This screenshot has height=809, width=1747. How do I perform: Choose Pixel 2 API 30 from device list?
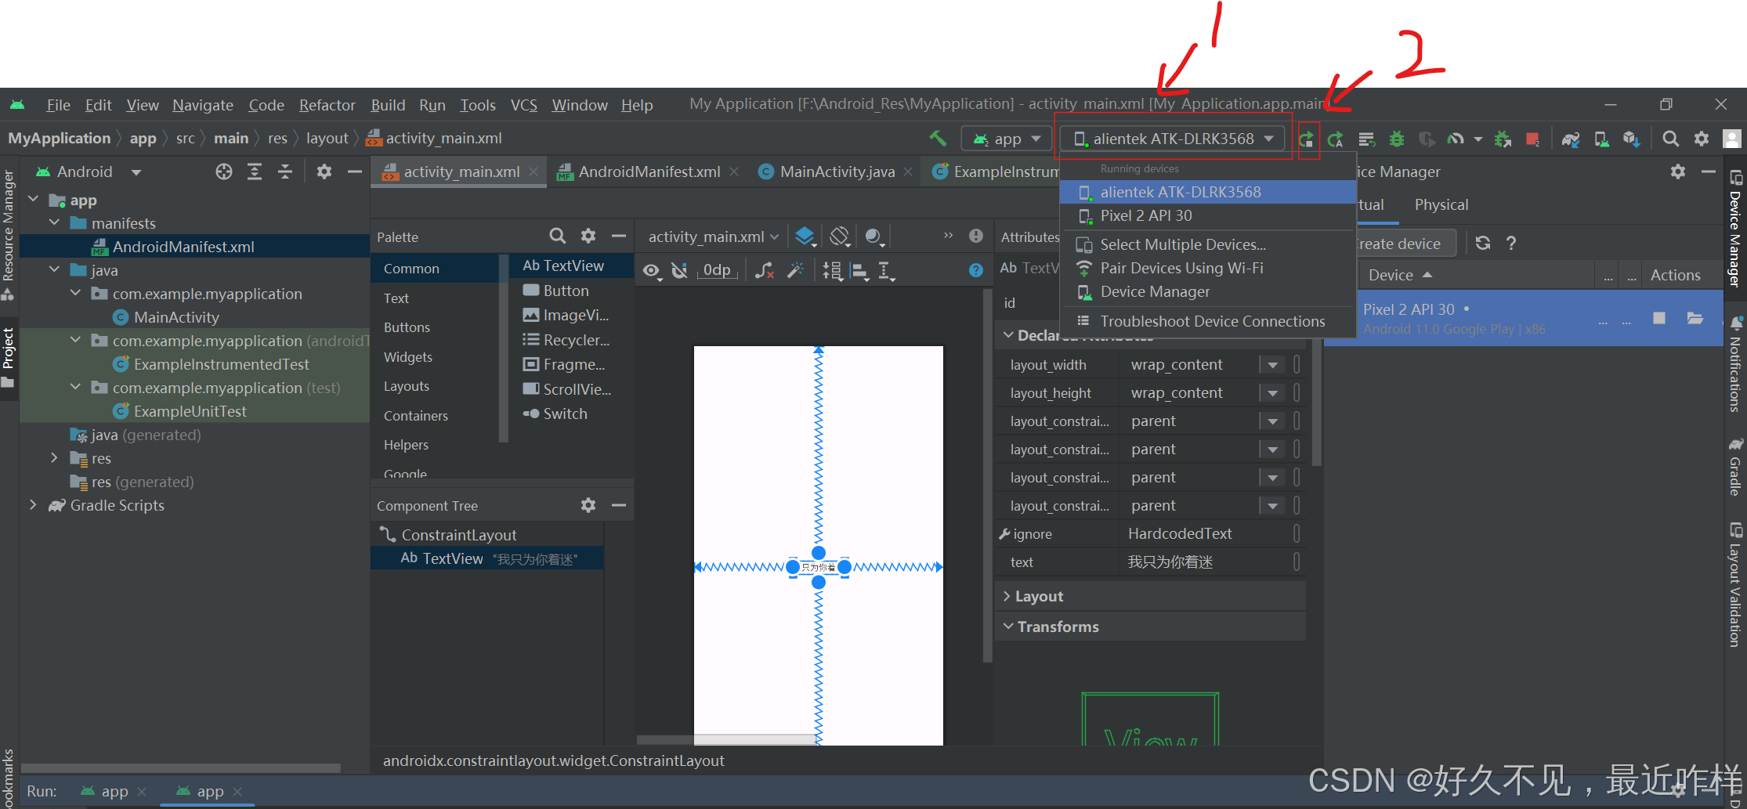[1208, 216]
